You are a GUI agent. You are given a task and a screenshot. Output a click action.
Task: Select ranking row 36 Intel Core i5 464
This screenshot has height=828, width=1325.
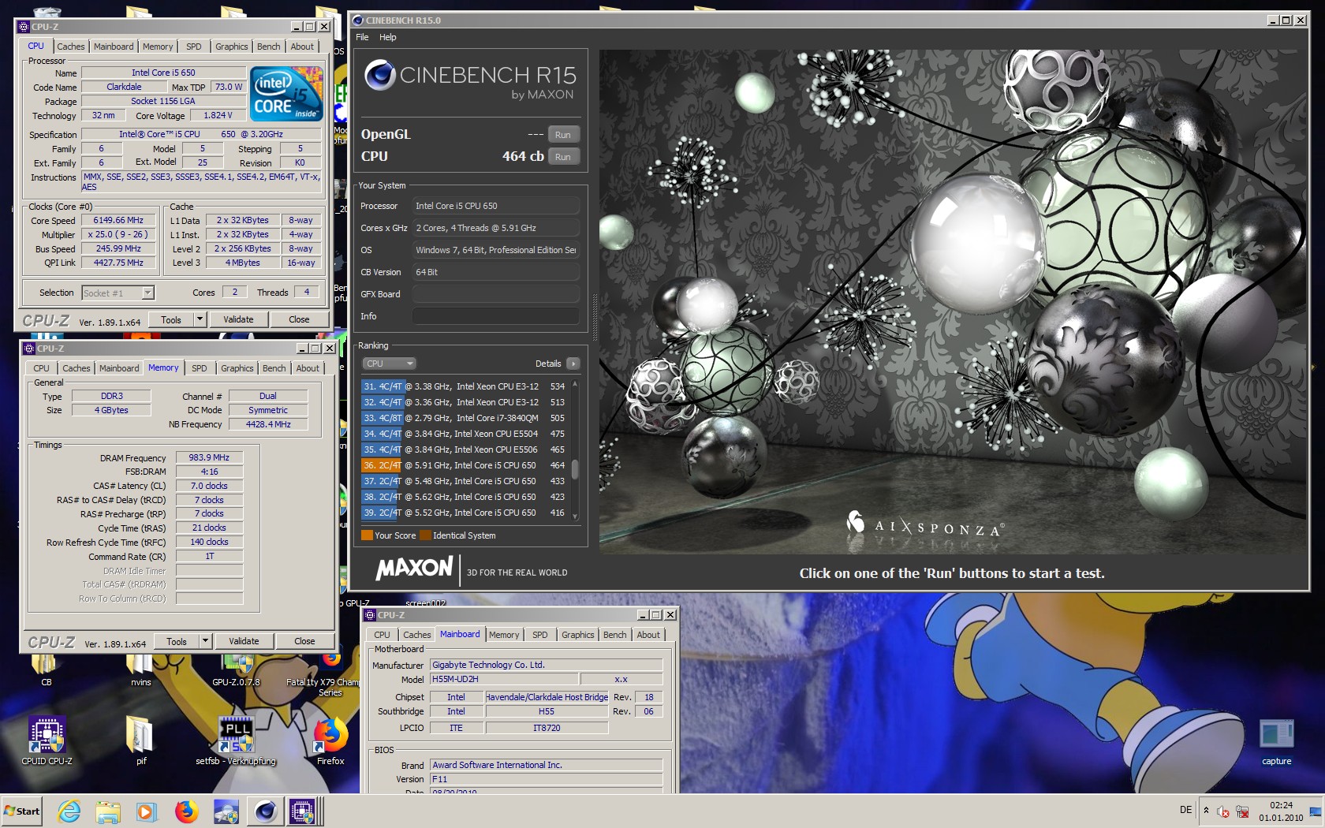coord(465,465)
